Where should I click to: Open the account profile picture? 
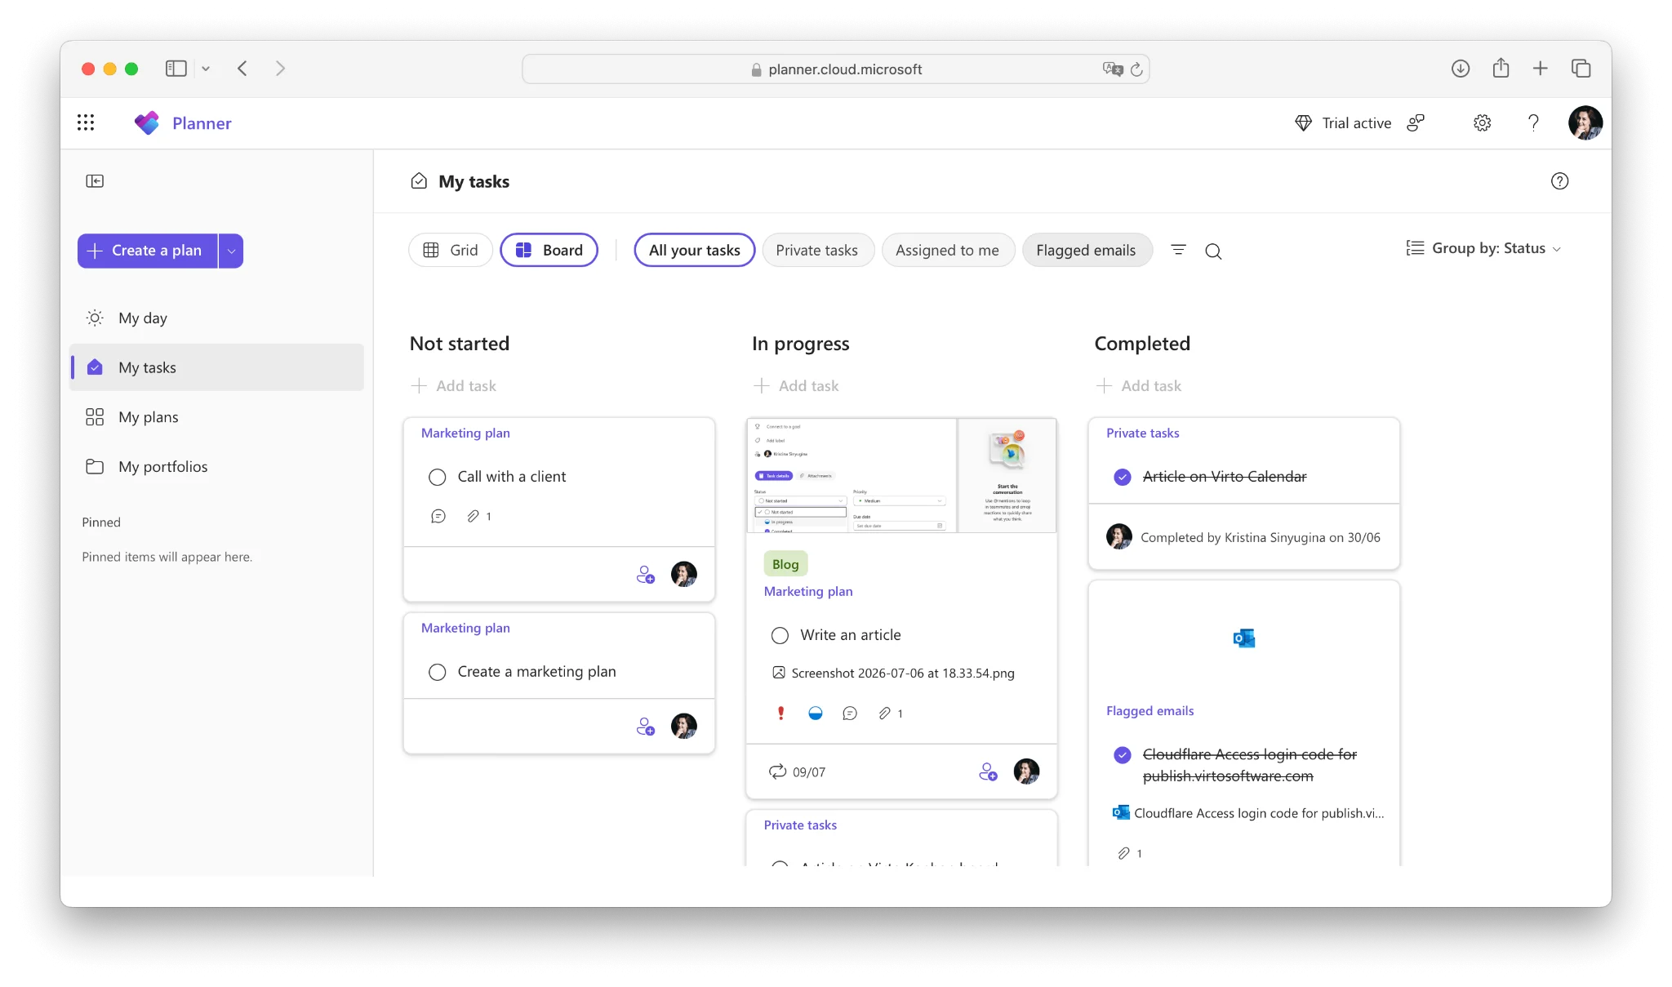coord(1585,122)
